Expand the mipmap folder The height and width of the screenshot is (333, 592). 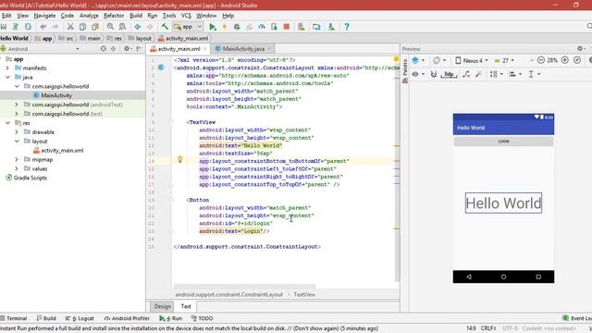click(x=17, y=159)
